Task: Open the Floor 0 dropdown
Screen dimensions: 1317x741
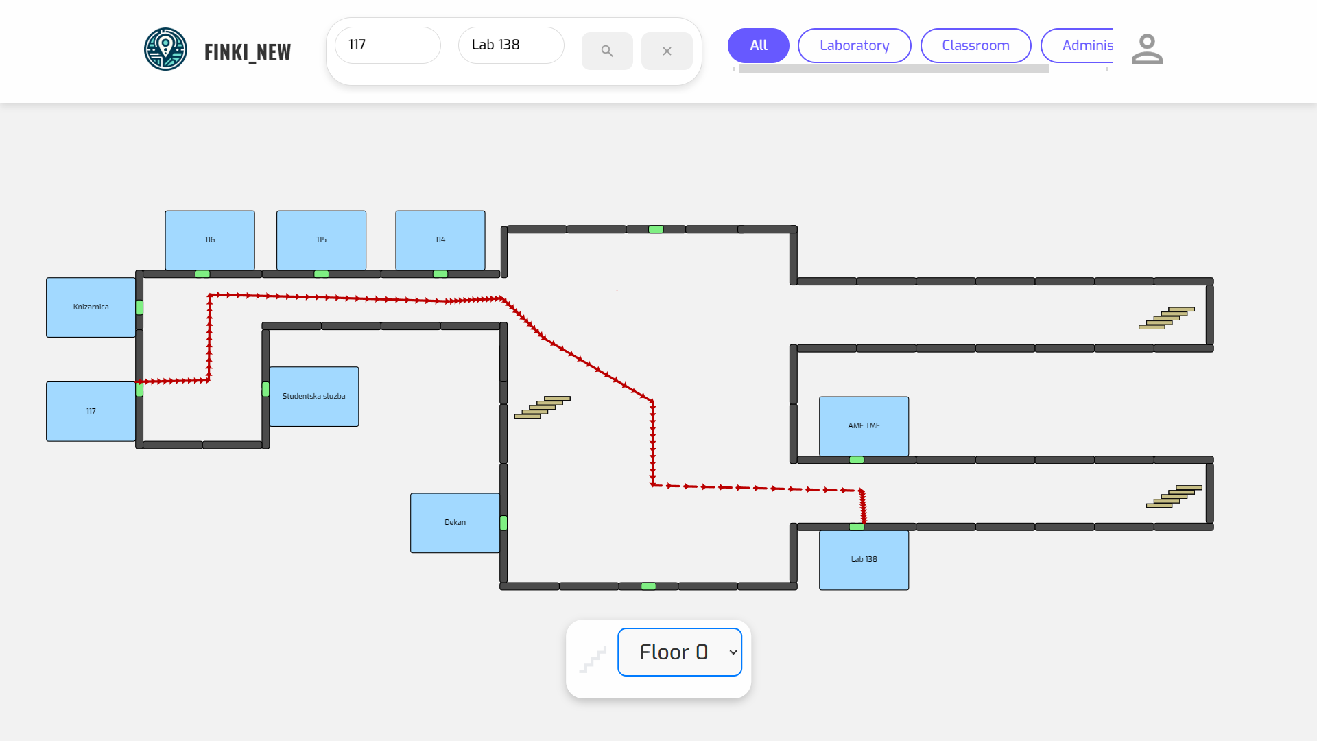Action: (x=679, y=652)
